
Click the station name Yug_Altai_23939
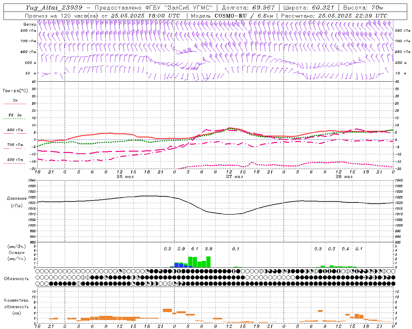(54, 8)
